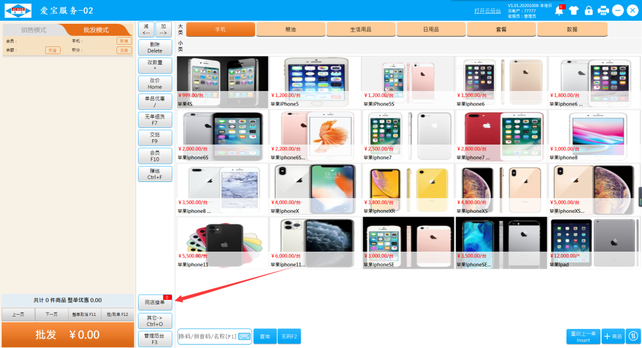Go to 下一页 next page
This screenshot has height=348, width=642.
(51, 314)
